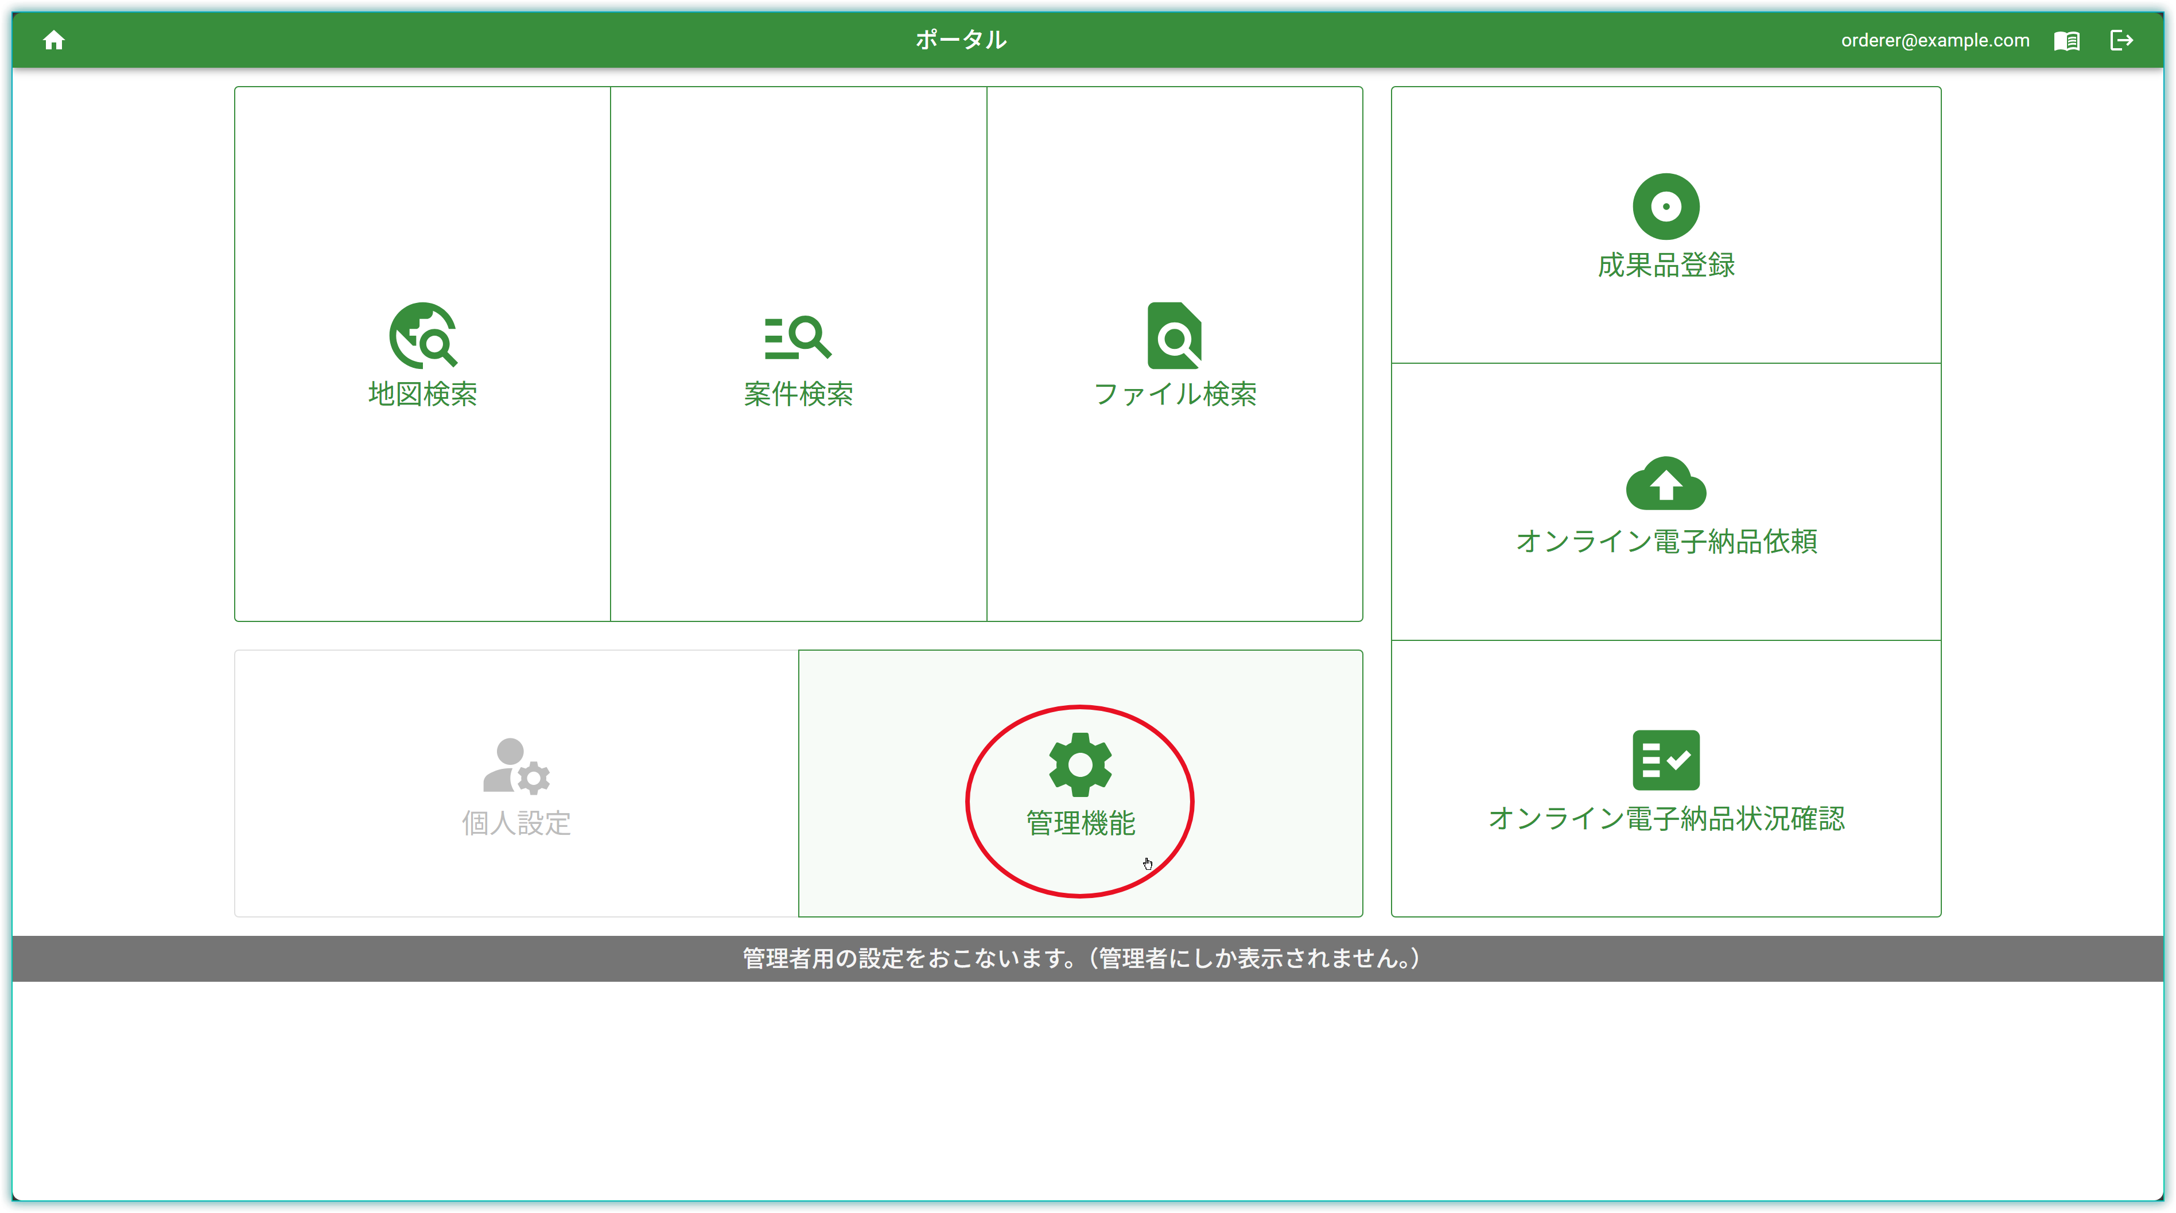
Task: Open the 案件検索 label
Action: [798, 394]
